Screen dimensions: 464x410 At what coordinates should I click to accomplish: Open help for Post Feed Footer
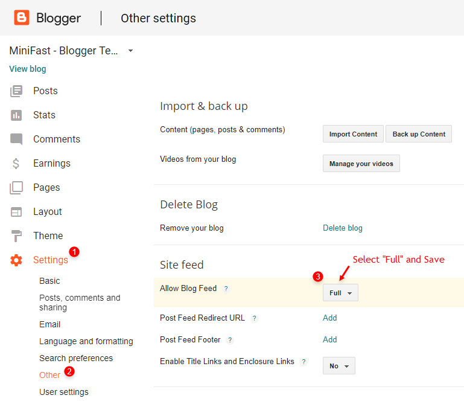[230, 340]
